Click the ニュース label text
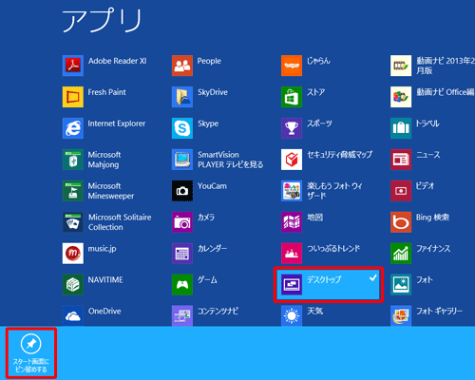The height and width of the screenshot is (380, 475). coord(428,155)
